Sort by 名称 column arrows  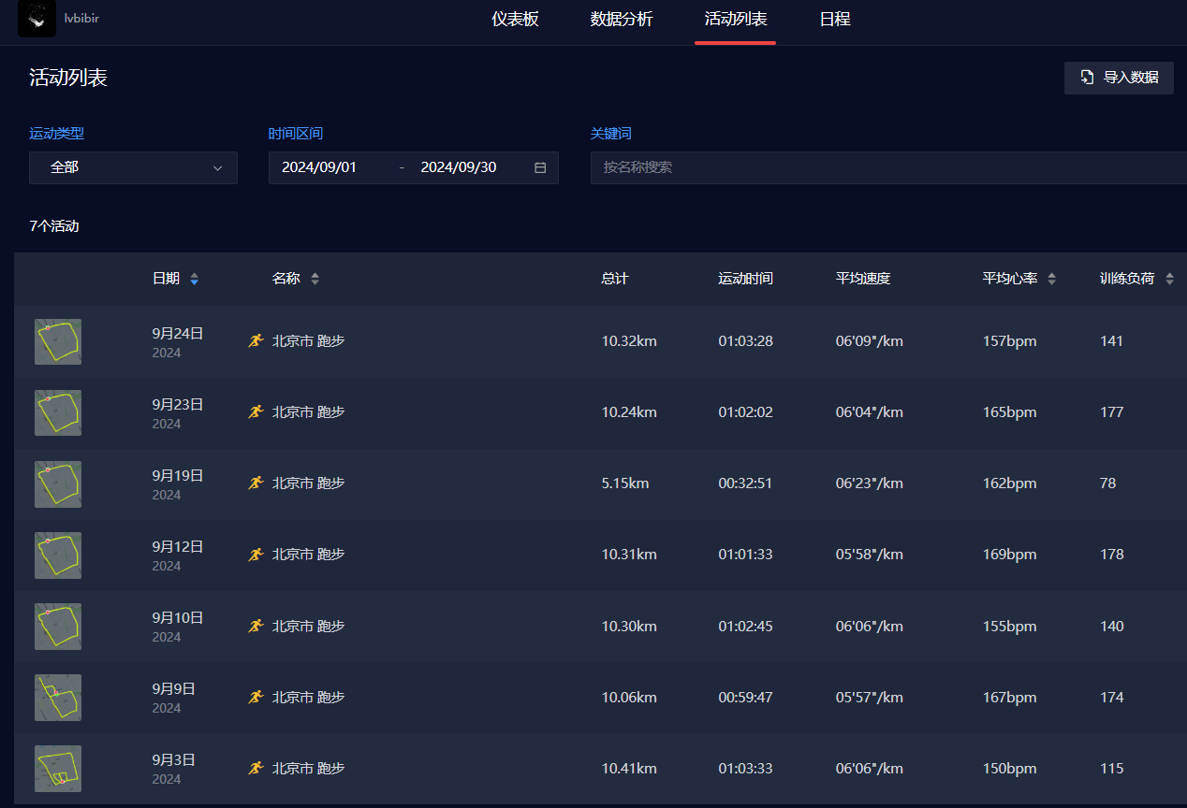pos(315,279)
